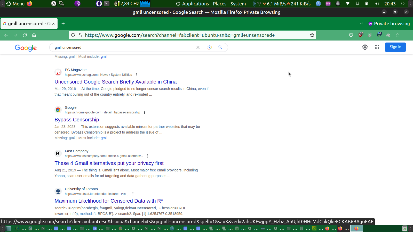Open more options for Bypass Censorship result
Screen dimensions: 413x232
[x=145, y=112]
